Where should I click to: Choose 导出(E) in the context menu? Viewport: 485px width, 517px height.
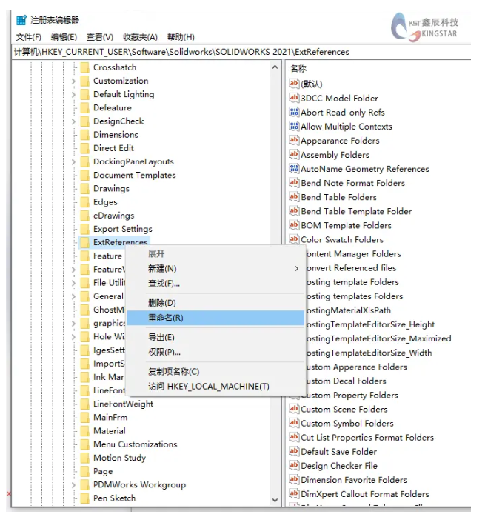coord(215,337)
